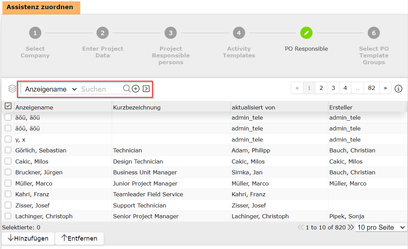Click the Entfernen button
Viewport: 408px width, 249px height.
pos(79,238)
